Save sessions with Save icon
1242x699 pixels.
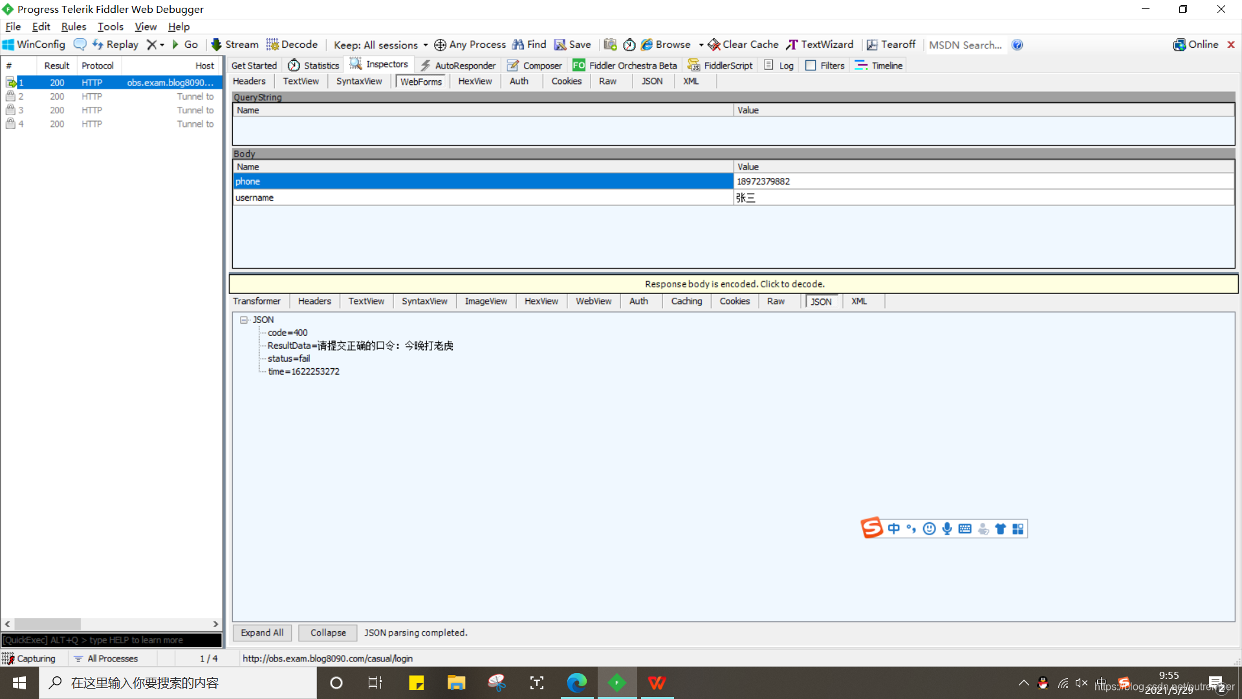(x=572, y=45)
